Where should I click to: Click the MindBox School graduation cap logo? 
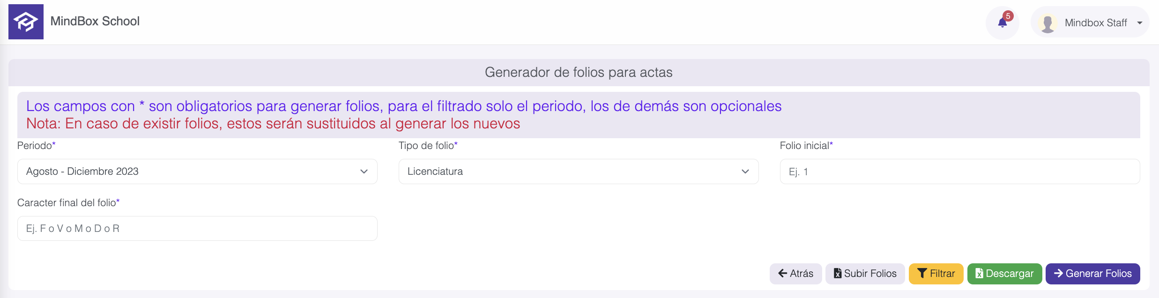click(26, 22)
